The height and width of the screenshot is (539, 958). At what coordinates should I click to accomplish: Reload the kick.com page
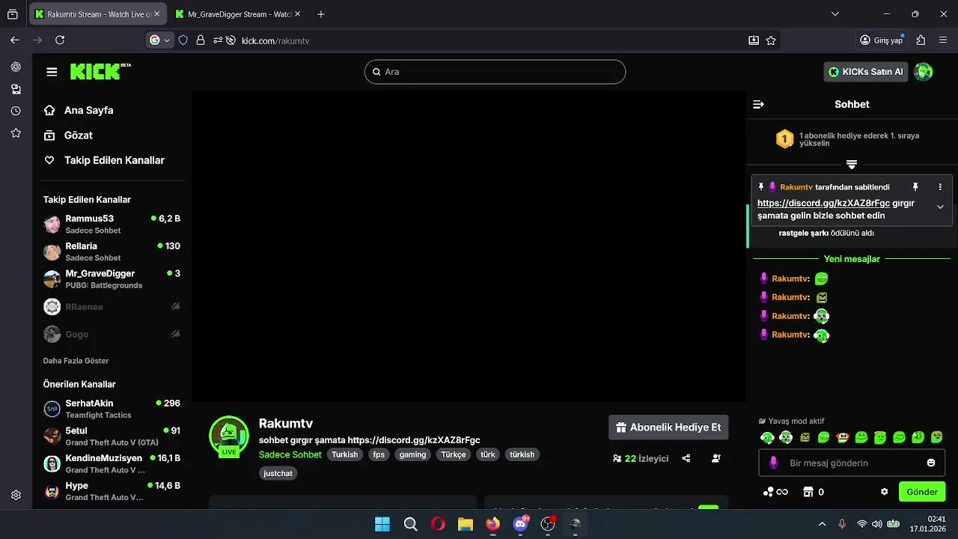point(60,40)
